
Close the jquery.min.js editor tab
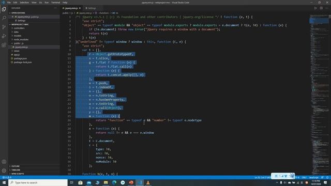point(80,8)
